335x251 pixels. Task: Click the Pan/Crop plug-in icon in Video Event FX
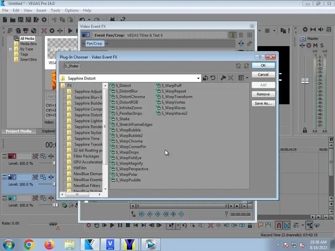tap(241, 43)
